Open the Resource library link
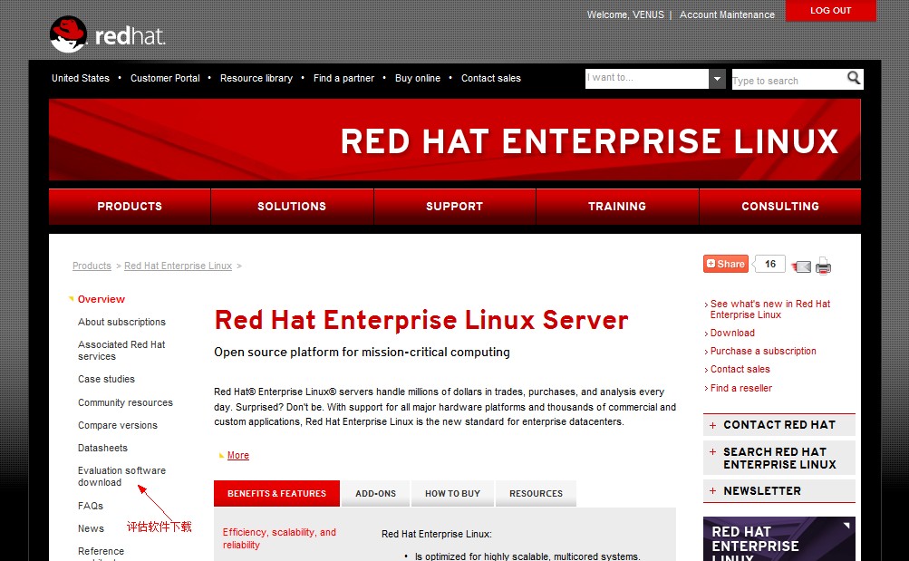 click(256, 78)
